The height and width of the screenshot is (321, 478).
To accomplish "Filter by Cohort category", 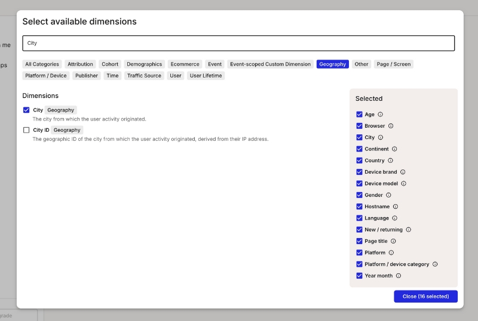I will (x=110, y=64).
